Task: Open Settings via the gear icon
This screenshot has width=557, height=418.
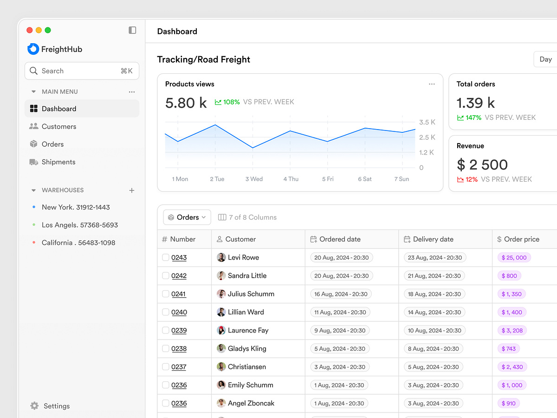Action: (33, 405)
